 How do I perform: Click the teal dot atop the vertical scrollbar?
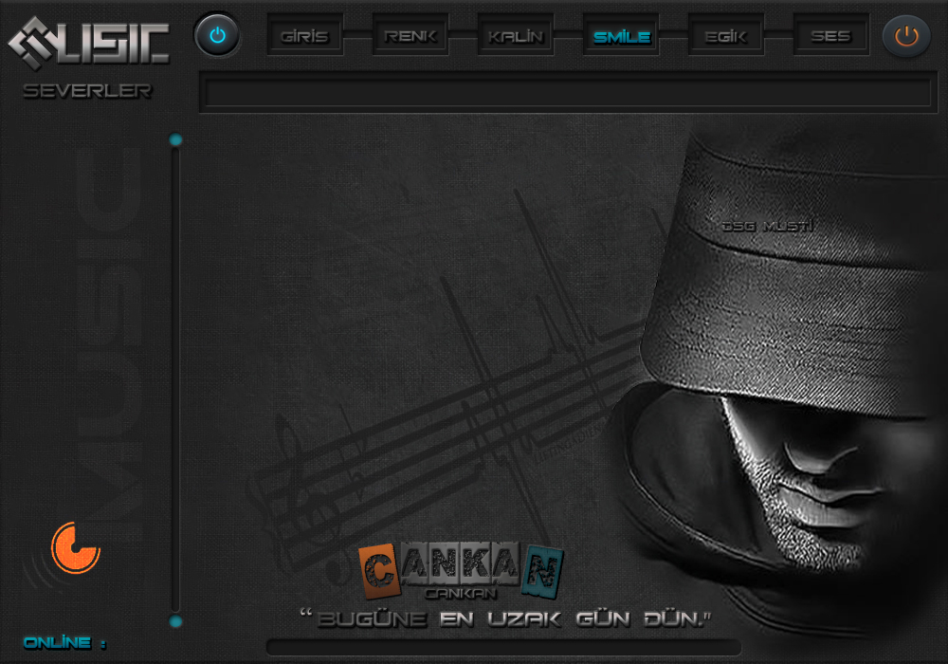click(175, 140)
